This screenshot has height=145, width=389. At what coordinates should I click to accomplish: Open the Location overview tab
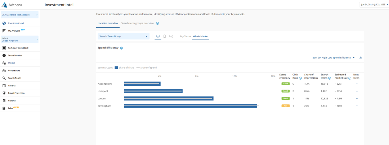pos(108,23)
